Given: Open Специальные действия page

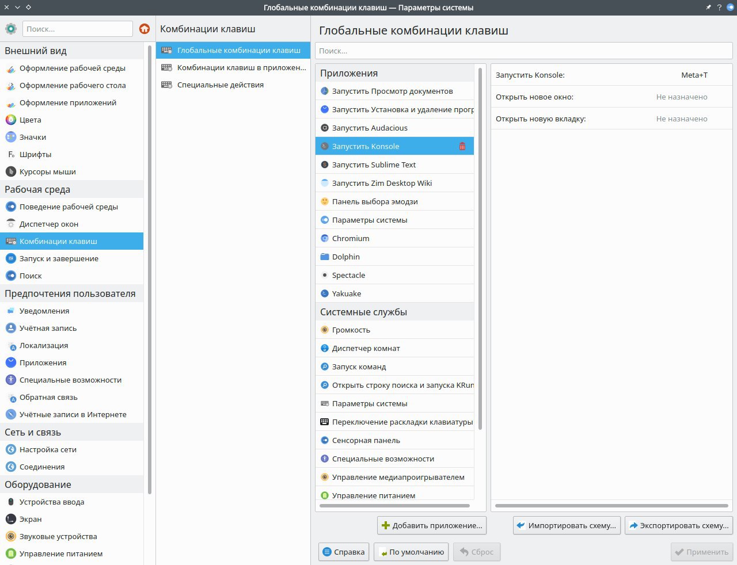Looking at the screenshot, I should (233, 85).
